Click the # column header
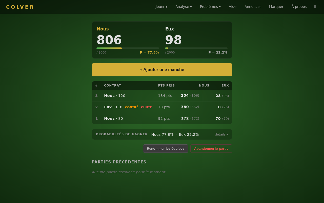 96,86
